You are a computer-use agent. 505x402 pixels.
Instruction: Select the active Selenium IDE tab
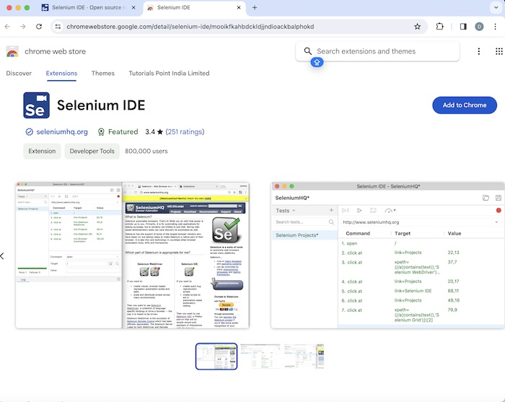tap(195, 8)
